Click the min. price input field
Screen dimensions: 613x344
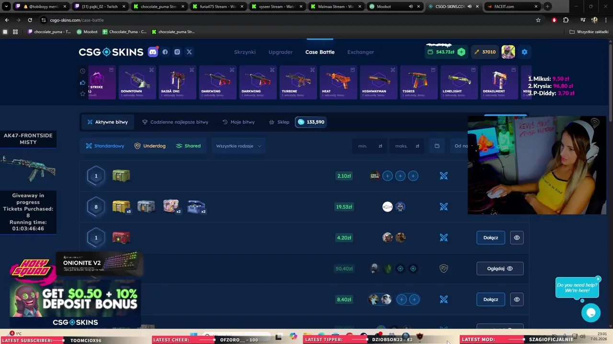[370, 146]
